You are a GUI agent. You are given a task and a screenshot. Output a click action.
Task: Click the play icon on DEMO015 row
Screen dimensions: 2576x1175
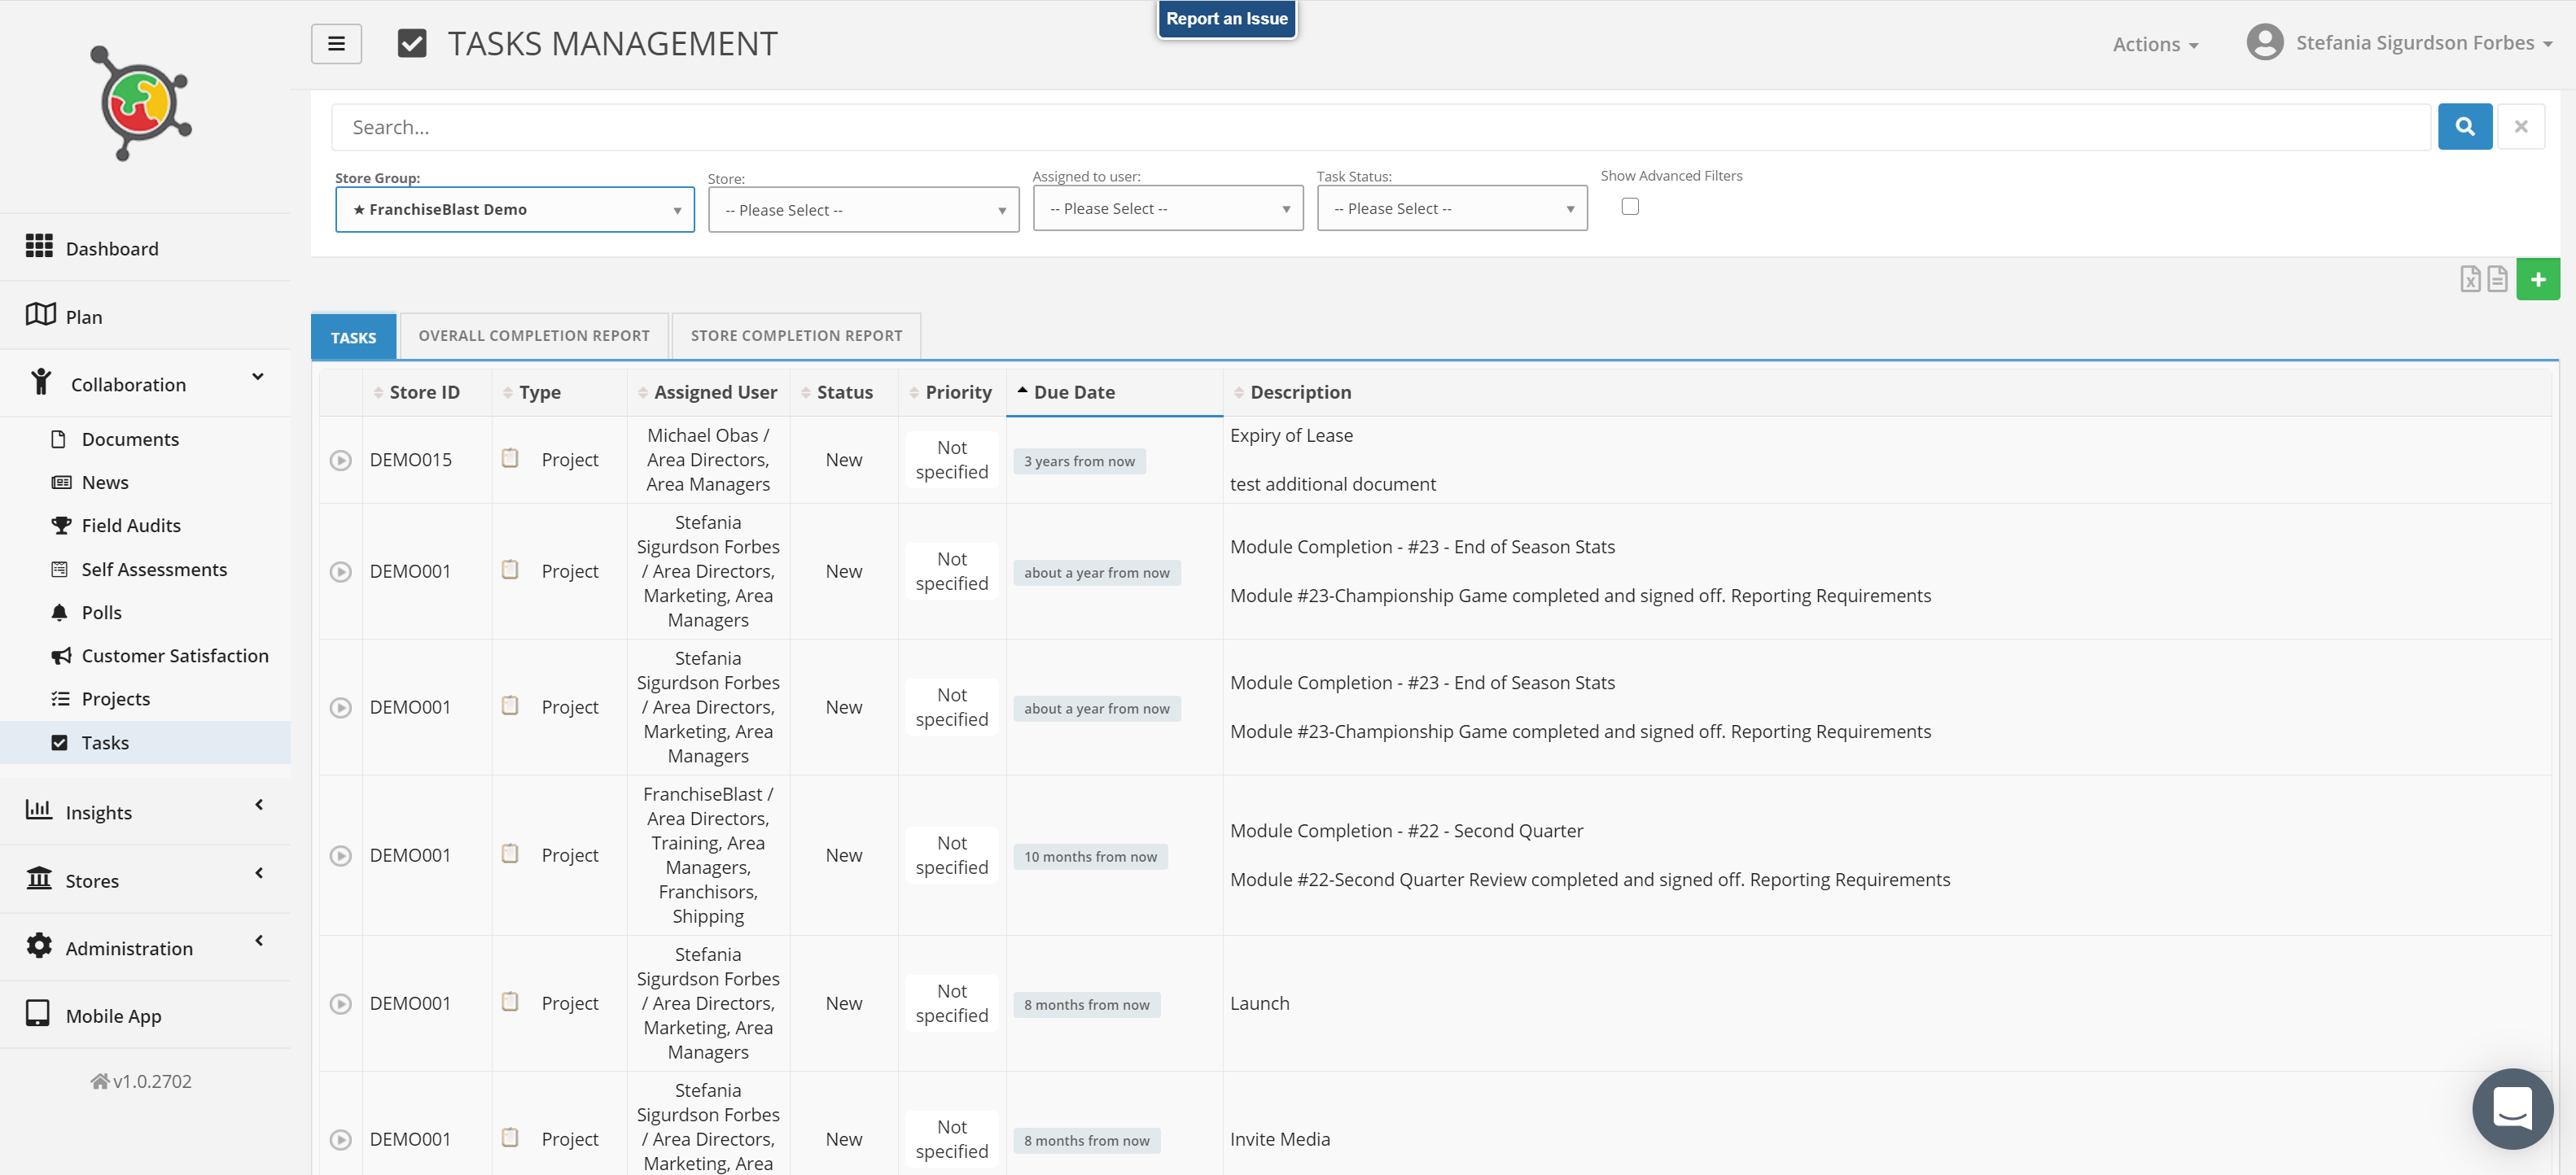(x=341, y=461)
